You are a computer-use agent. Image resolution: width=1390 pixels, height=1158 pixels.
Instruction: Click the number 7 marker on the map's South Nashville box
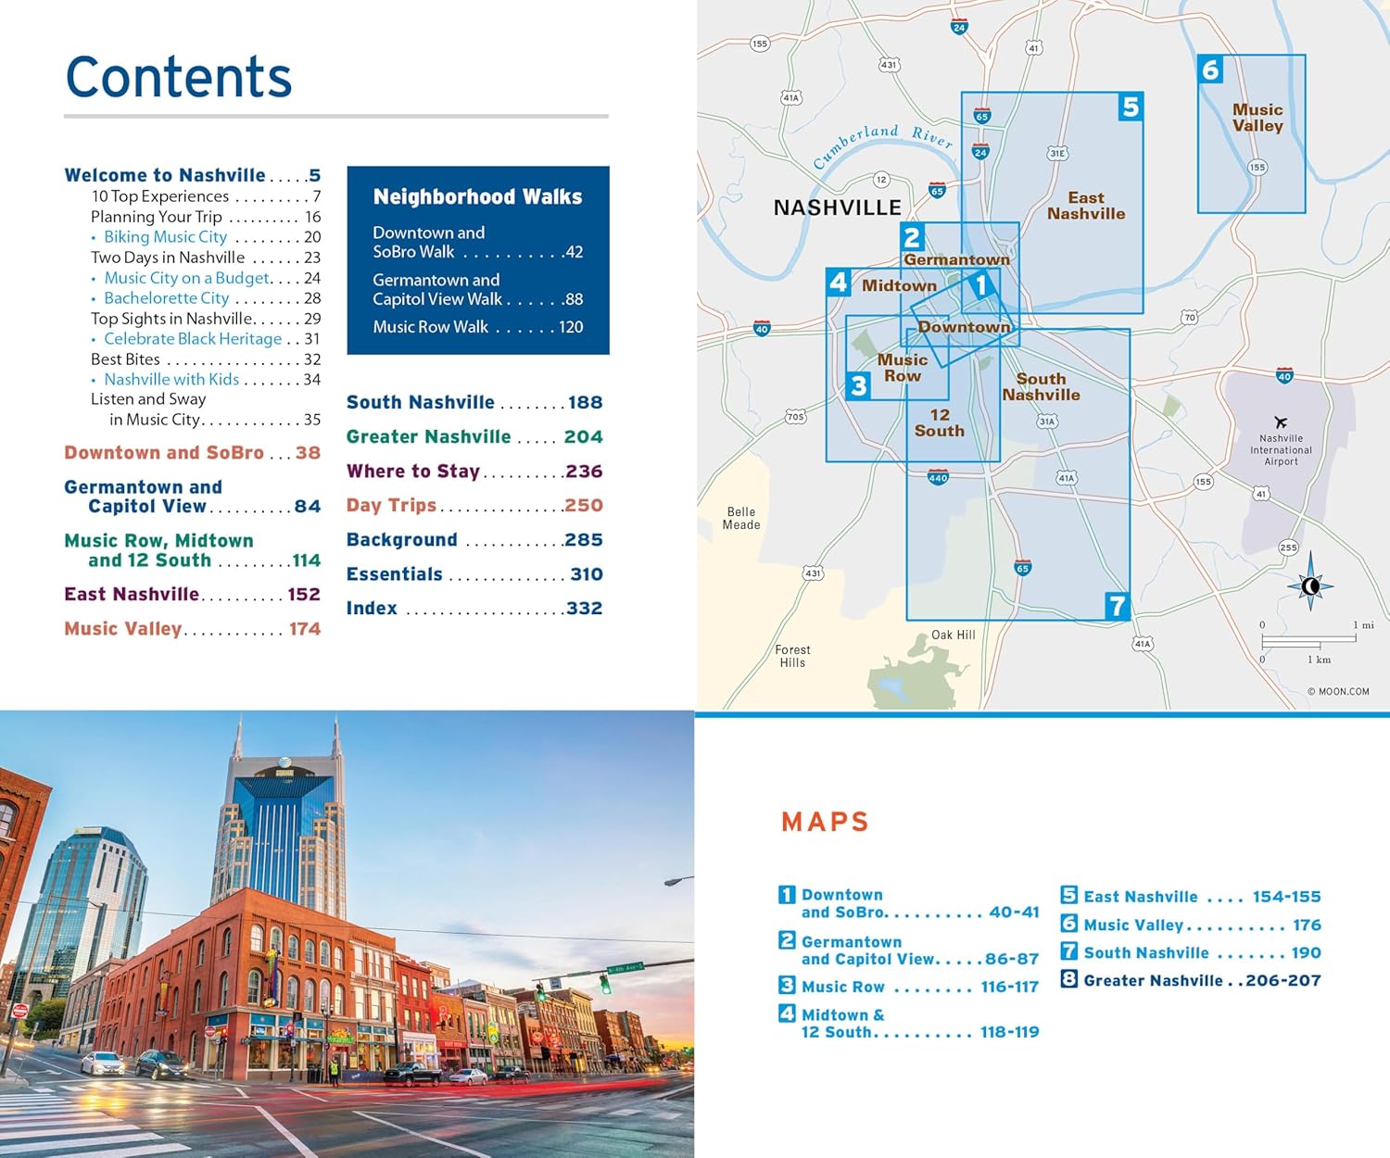point(1117,606)
